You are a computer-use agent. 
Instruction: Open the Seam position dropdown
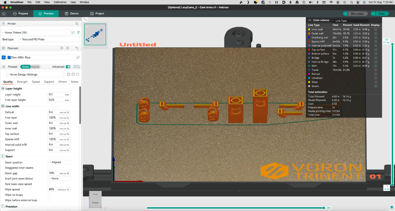click(59, 162)
